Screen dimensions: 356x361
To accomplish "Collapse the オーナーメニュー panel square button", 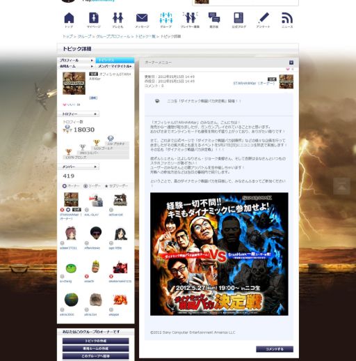I will point(291,63).
